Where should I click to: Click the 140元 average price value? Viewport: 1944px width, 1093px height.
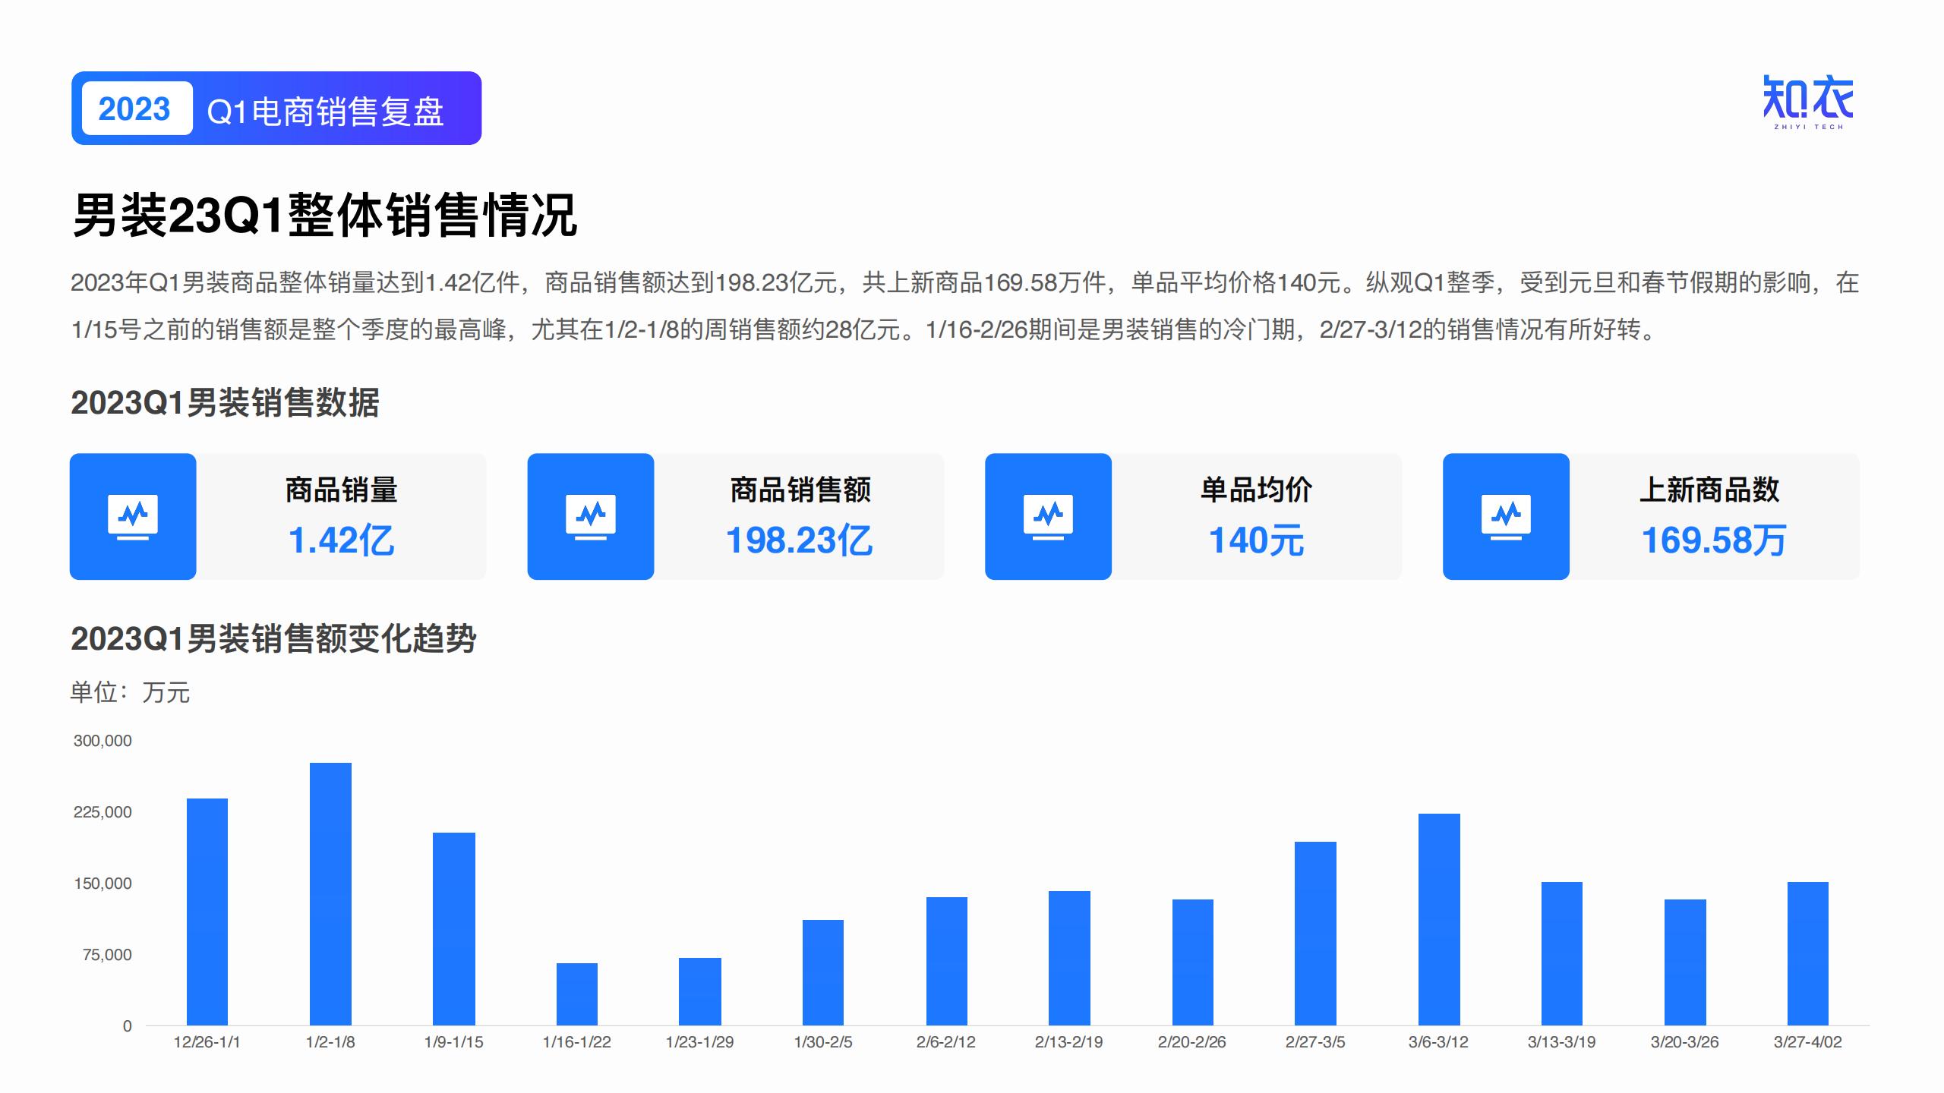pos(1256,540)
